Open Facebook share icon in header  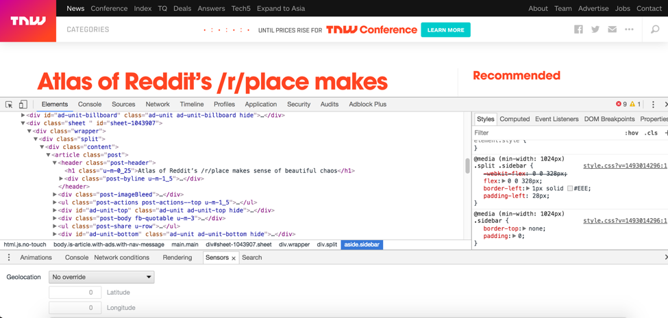[578, 29]
